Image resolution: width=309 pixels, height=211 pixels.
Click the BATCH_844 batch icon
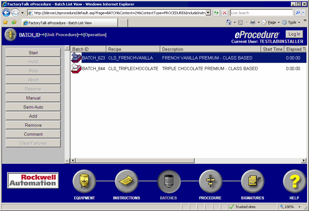coord(76,69)
